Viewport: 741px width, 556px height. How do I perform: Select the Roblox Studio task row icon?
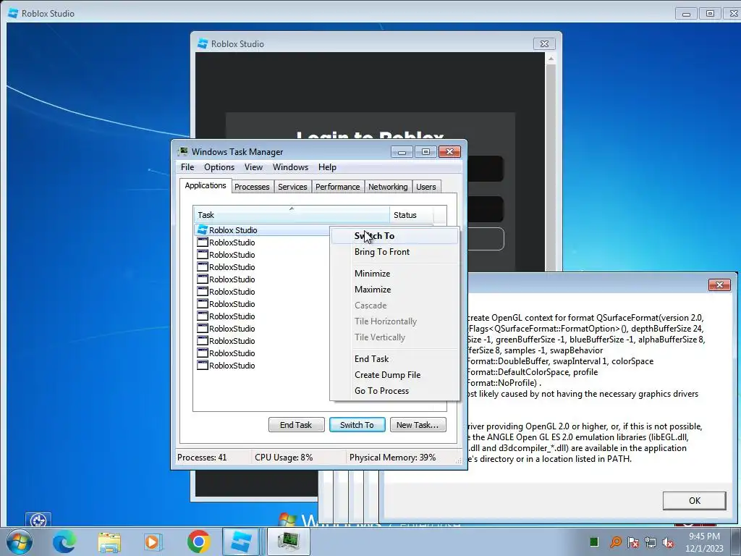[203, 229]
